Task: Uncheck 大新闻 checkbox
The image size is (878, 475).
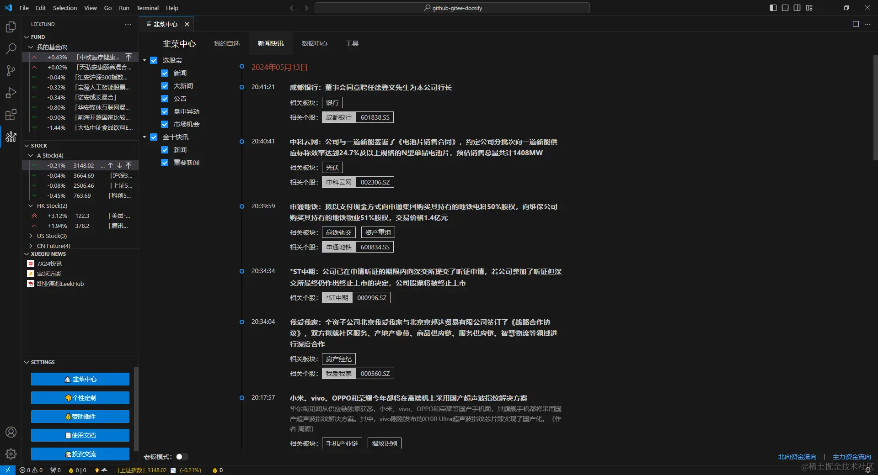Action: point(165,86)
